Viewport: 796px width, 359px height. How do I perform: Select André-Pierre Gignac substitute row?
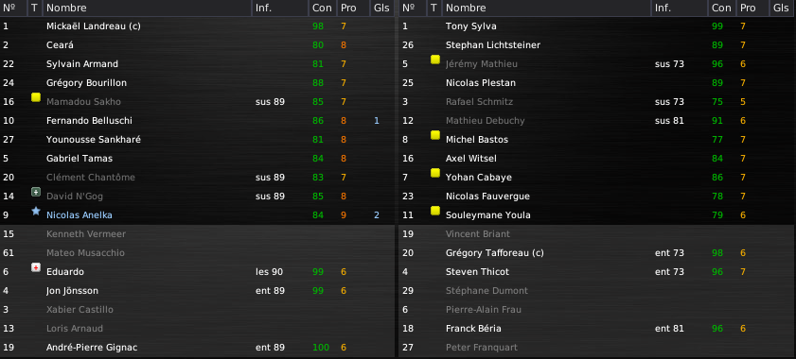[197, 348]
